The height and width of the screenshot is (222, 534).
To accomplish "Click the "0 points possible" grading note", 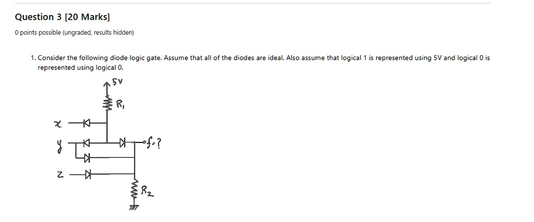I will click(74, 33).
